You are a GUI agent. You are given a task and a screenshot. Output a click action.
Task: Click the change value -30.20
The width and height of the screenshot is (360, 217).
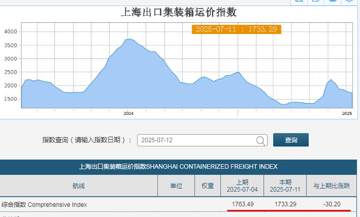(332, 204)
